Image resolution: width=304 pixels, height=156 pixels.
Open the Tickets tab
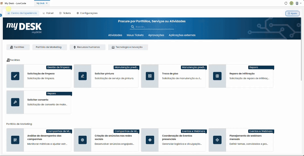[65, 13]
